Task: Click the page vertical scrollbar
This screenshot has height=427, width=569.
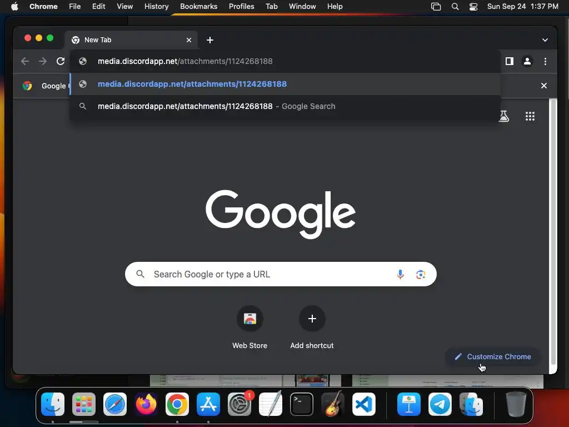Action: [x=553, y=232]
